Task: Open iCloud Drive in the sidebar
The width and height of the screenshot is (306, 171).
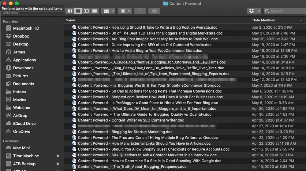Action: [24, 123]
